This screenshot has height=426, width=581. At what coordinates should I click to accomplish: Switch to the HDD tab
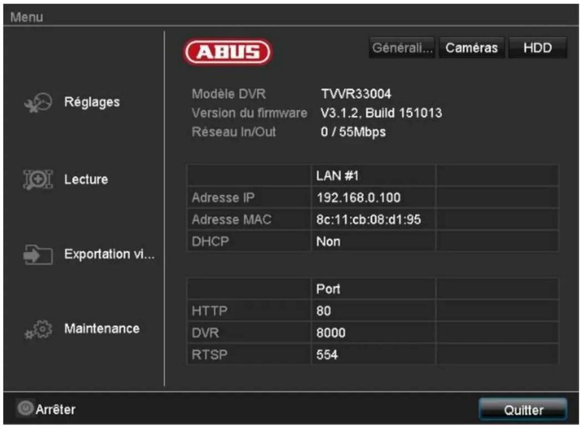click(538, 48)
